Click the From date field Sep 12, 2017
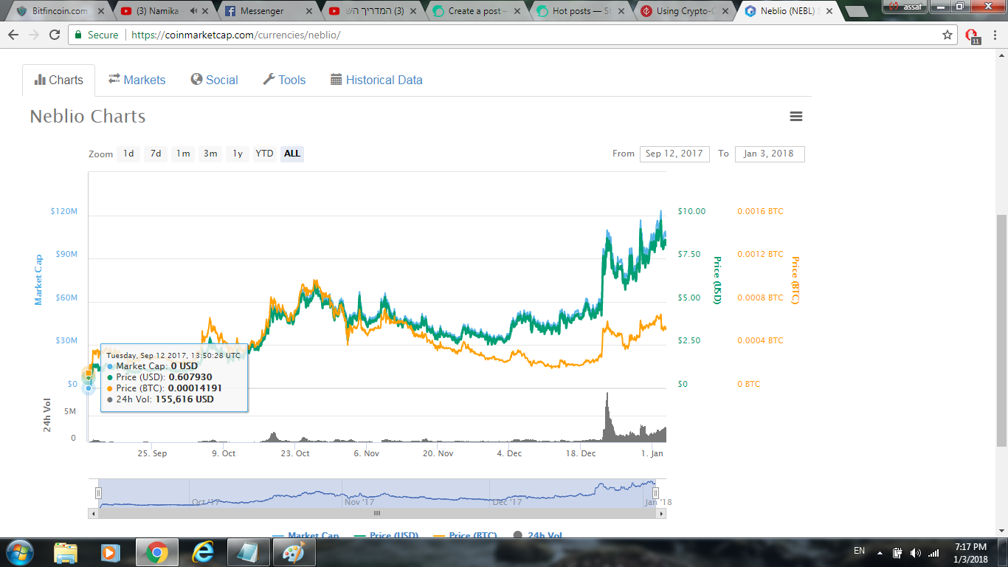This screenshot has width=1008, height=567. [x=674, y=154]
